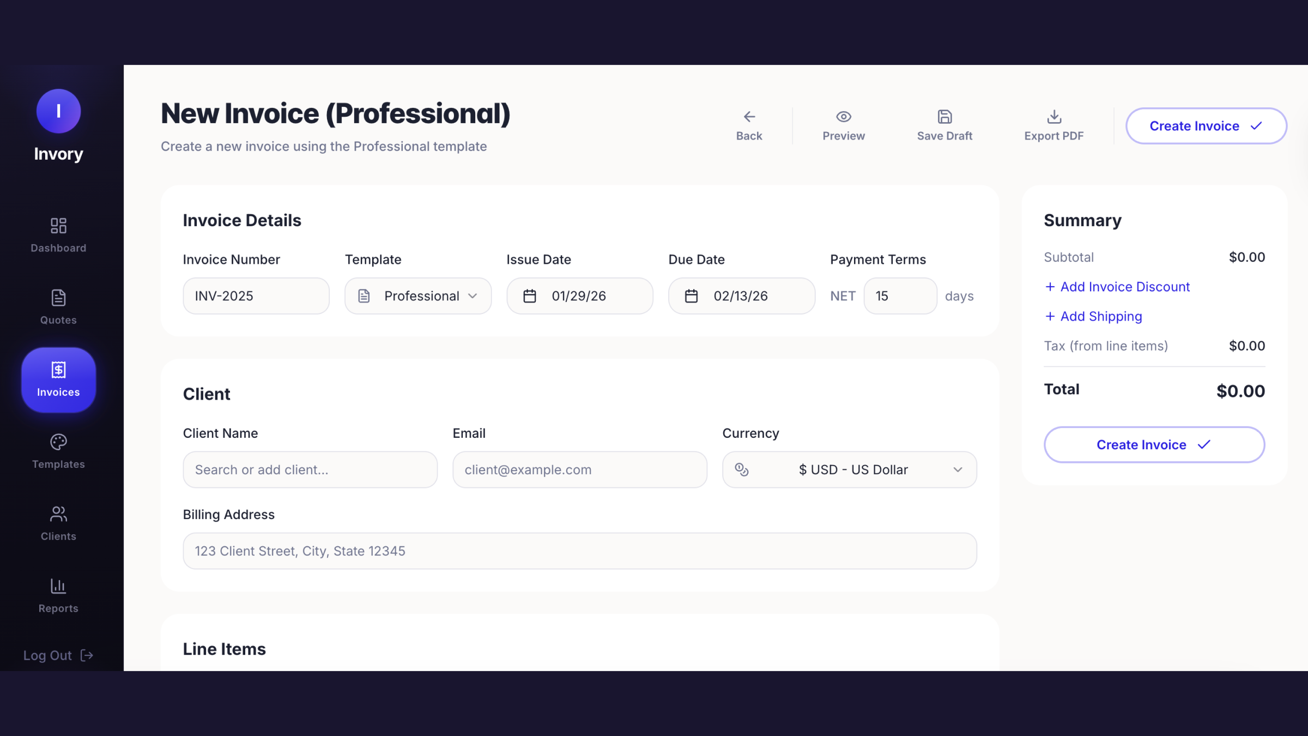Image resolution: width=1308 pixels, height=736 pixels.
Task: Click into the Client Name search field
Action: (310, 469)
